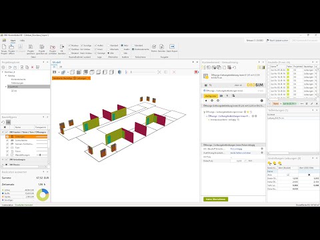Click the green Daten übernehmen button
Viewport: 320px width, 240px height.
tap(215, 199)
